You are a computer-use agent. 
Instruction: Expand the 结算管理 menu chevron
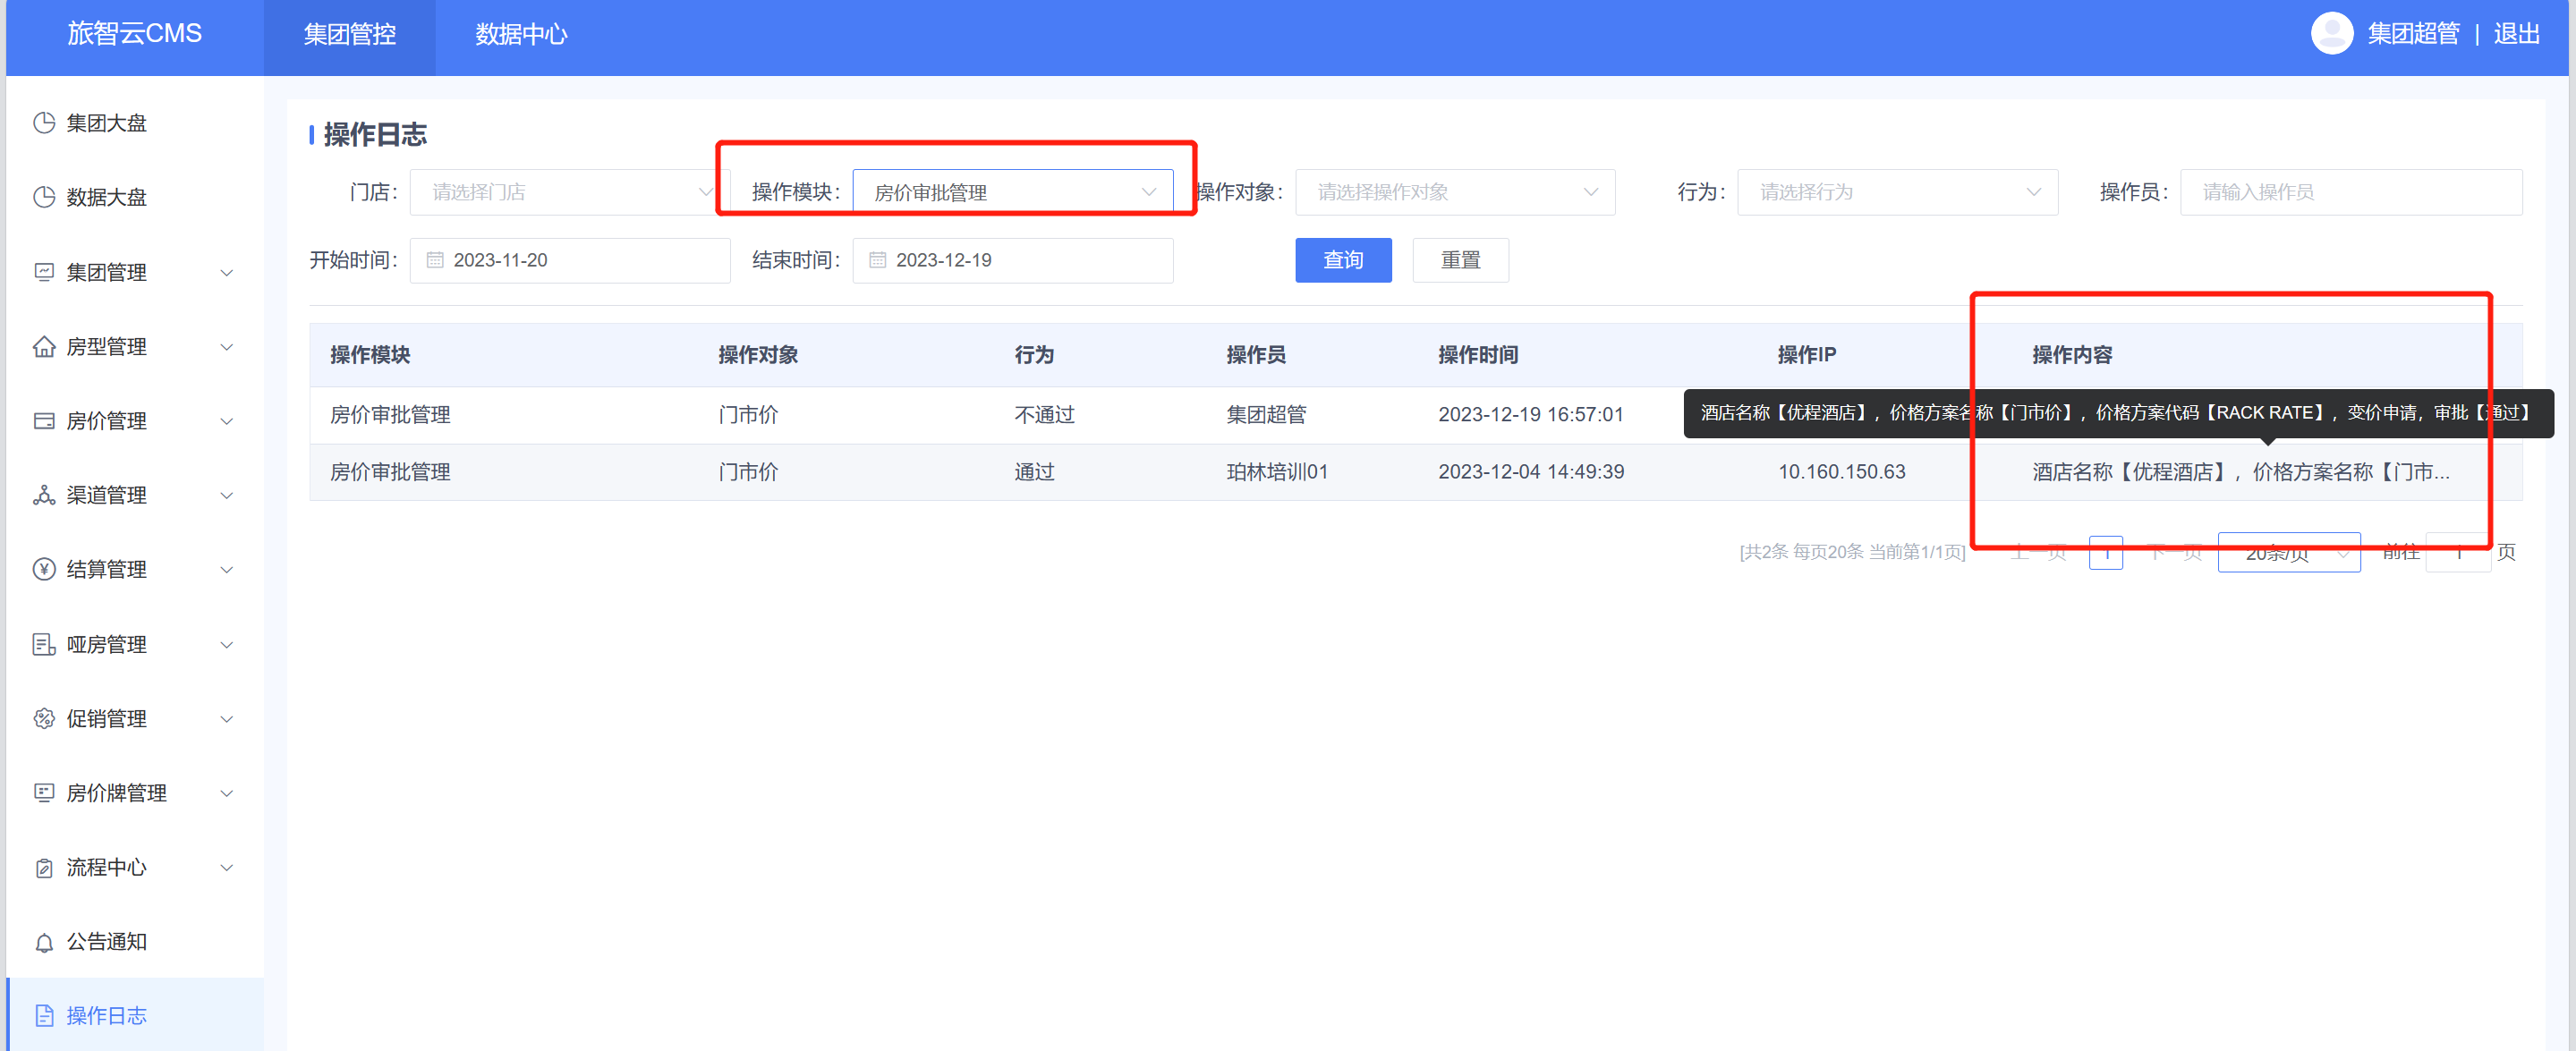click(227, 569)
